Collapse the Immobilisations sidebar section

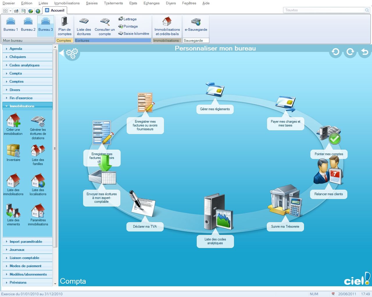click(x=22, y=106)
